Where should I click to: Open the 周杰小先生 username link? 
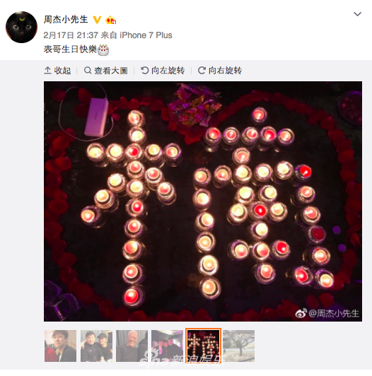pyautogui.click(x=66, y=20)
